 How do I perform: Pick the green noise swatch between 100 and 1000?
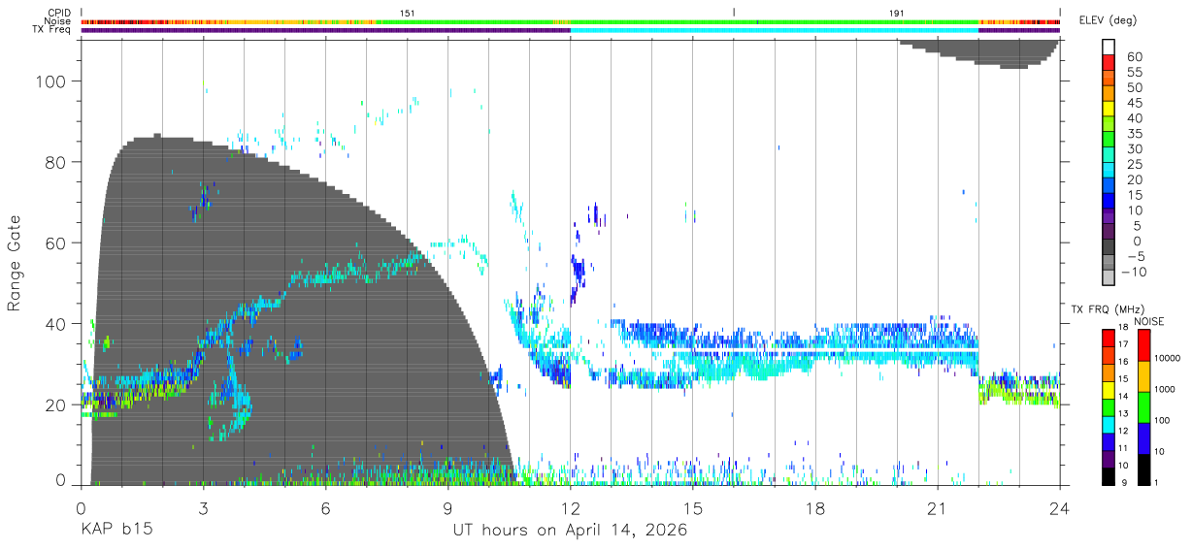[x=1142, y=406]
